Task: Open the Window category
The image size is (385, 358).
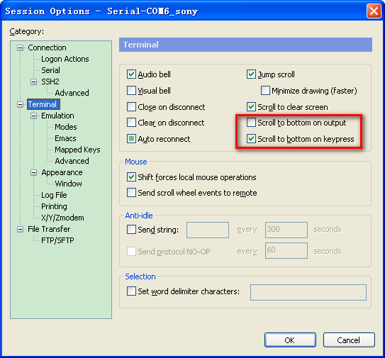Action: (68, 184)
